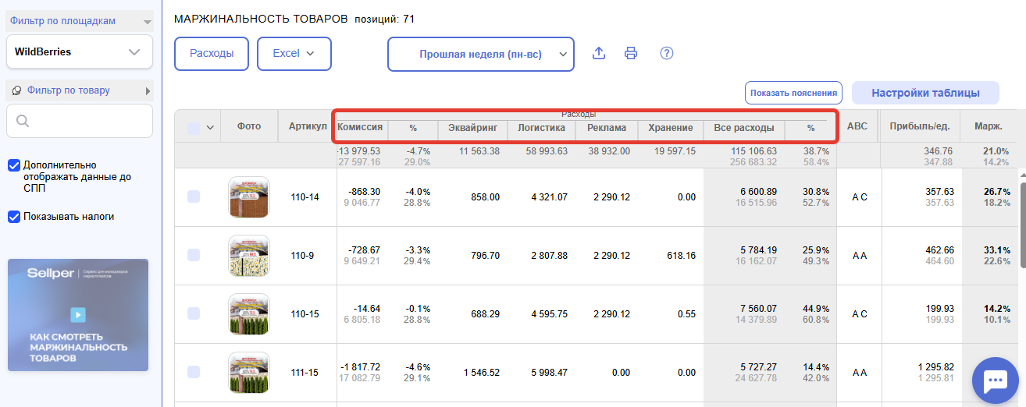Viewport: 1026px width, 407px height.
Task: Collapse the marketplace filter section
Action: pos(148,22)
